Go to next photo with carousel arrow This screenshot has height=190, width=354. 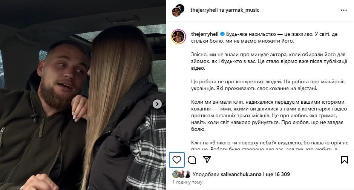pos(157,104)
